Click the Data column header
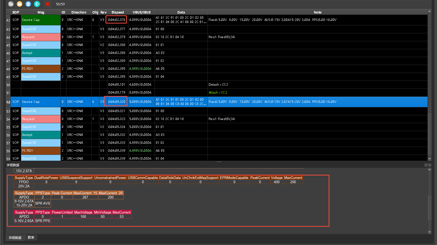 click(x=181, y=12)
